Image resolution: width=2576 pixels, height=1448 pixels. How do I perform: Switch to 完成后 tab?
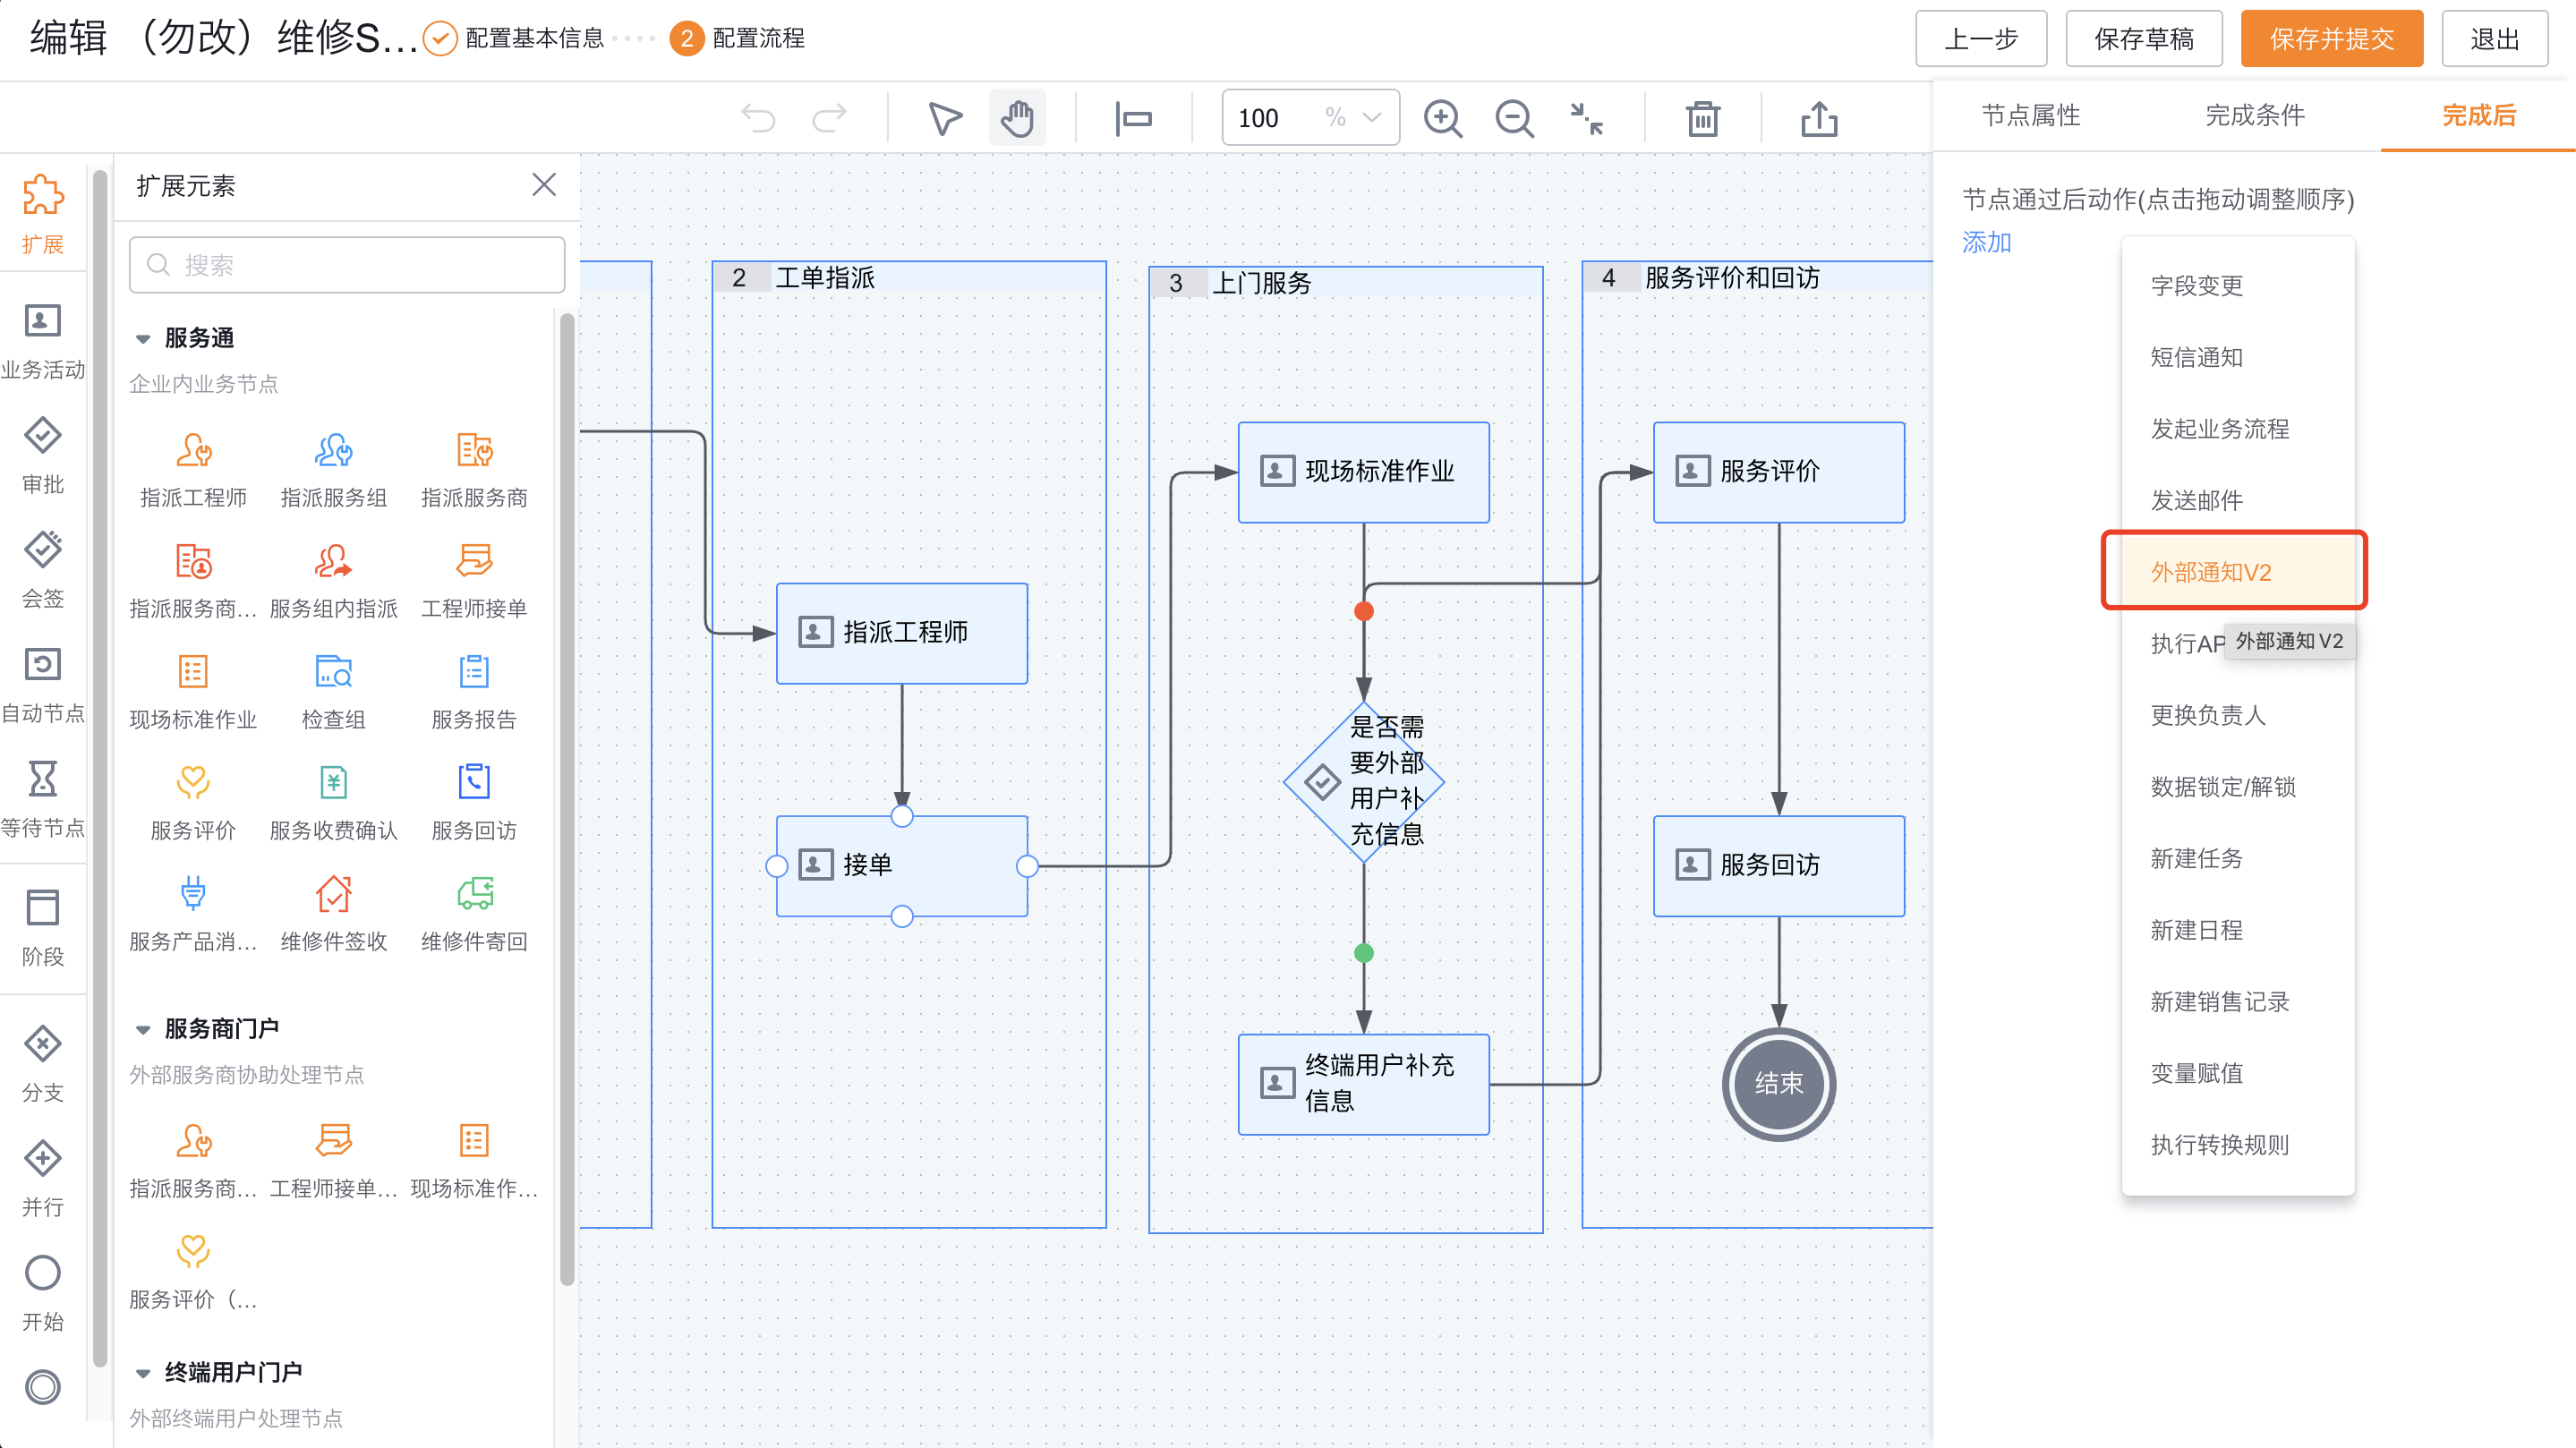point(2478,116)
